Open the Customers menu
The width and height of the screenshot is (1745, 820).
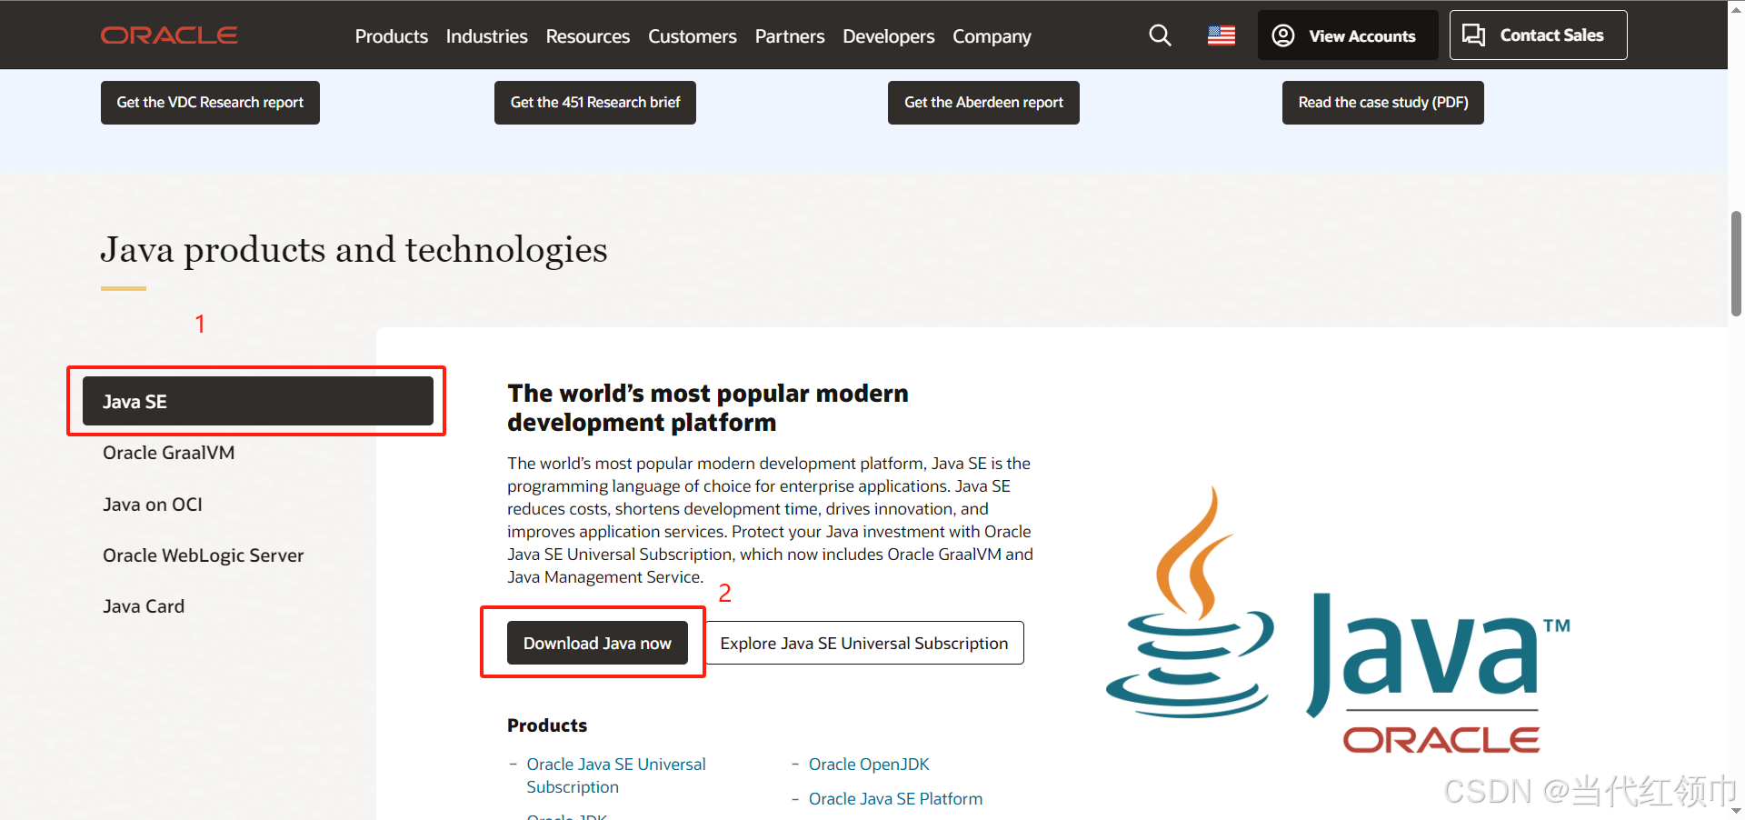(x=693, y=36)
